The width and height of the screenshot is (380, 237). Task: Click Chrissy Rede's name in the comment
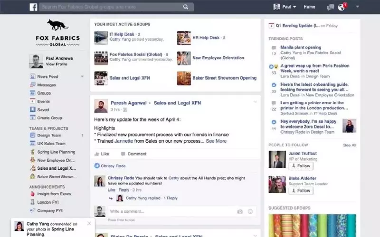click(x=121, y=178)
